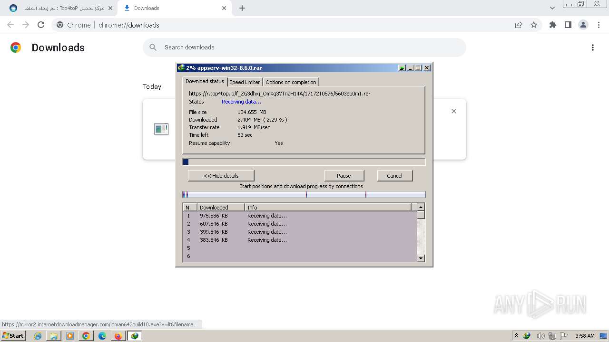
Task: Select connection 2 row with 607.546 KB
Action: [300, 224]
